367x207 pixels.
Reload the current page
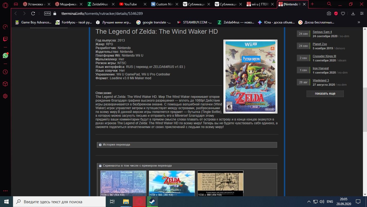pyautogui.click(x=33, y=13)
